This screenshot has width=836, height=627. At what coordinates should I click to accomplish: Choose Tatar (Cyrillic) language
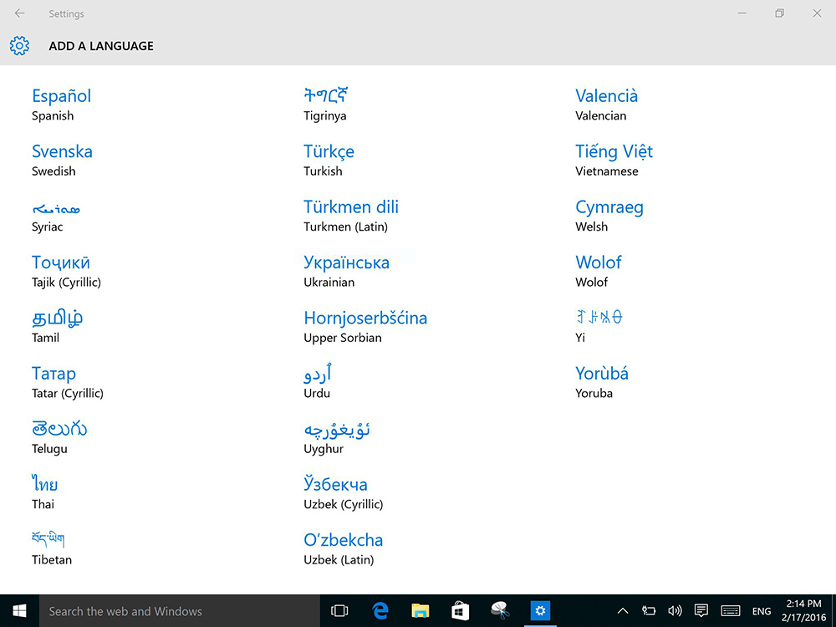tap(67, 382)
